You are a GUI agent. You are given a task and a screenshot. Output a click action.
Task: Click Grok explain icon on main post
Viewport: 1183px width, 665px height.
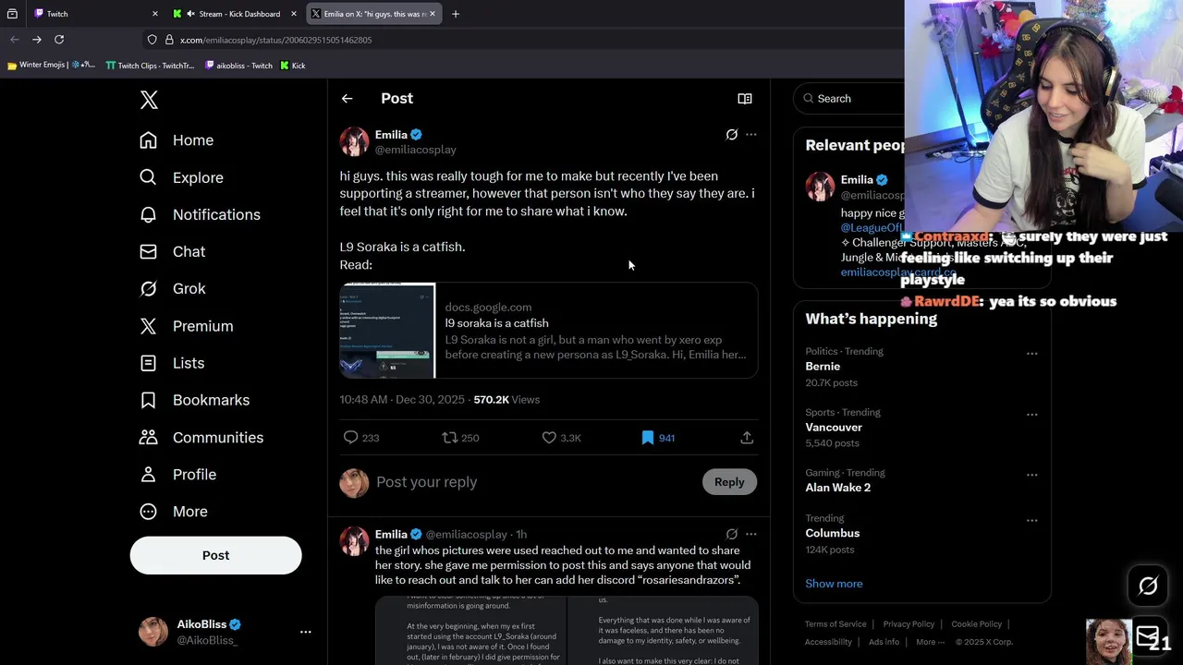pos(732,135)
